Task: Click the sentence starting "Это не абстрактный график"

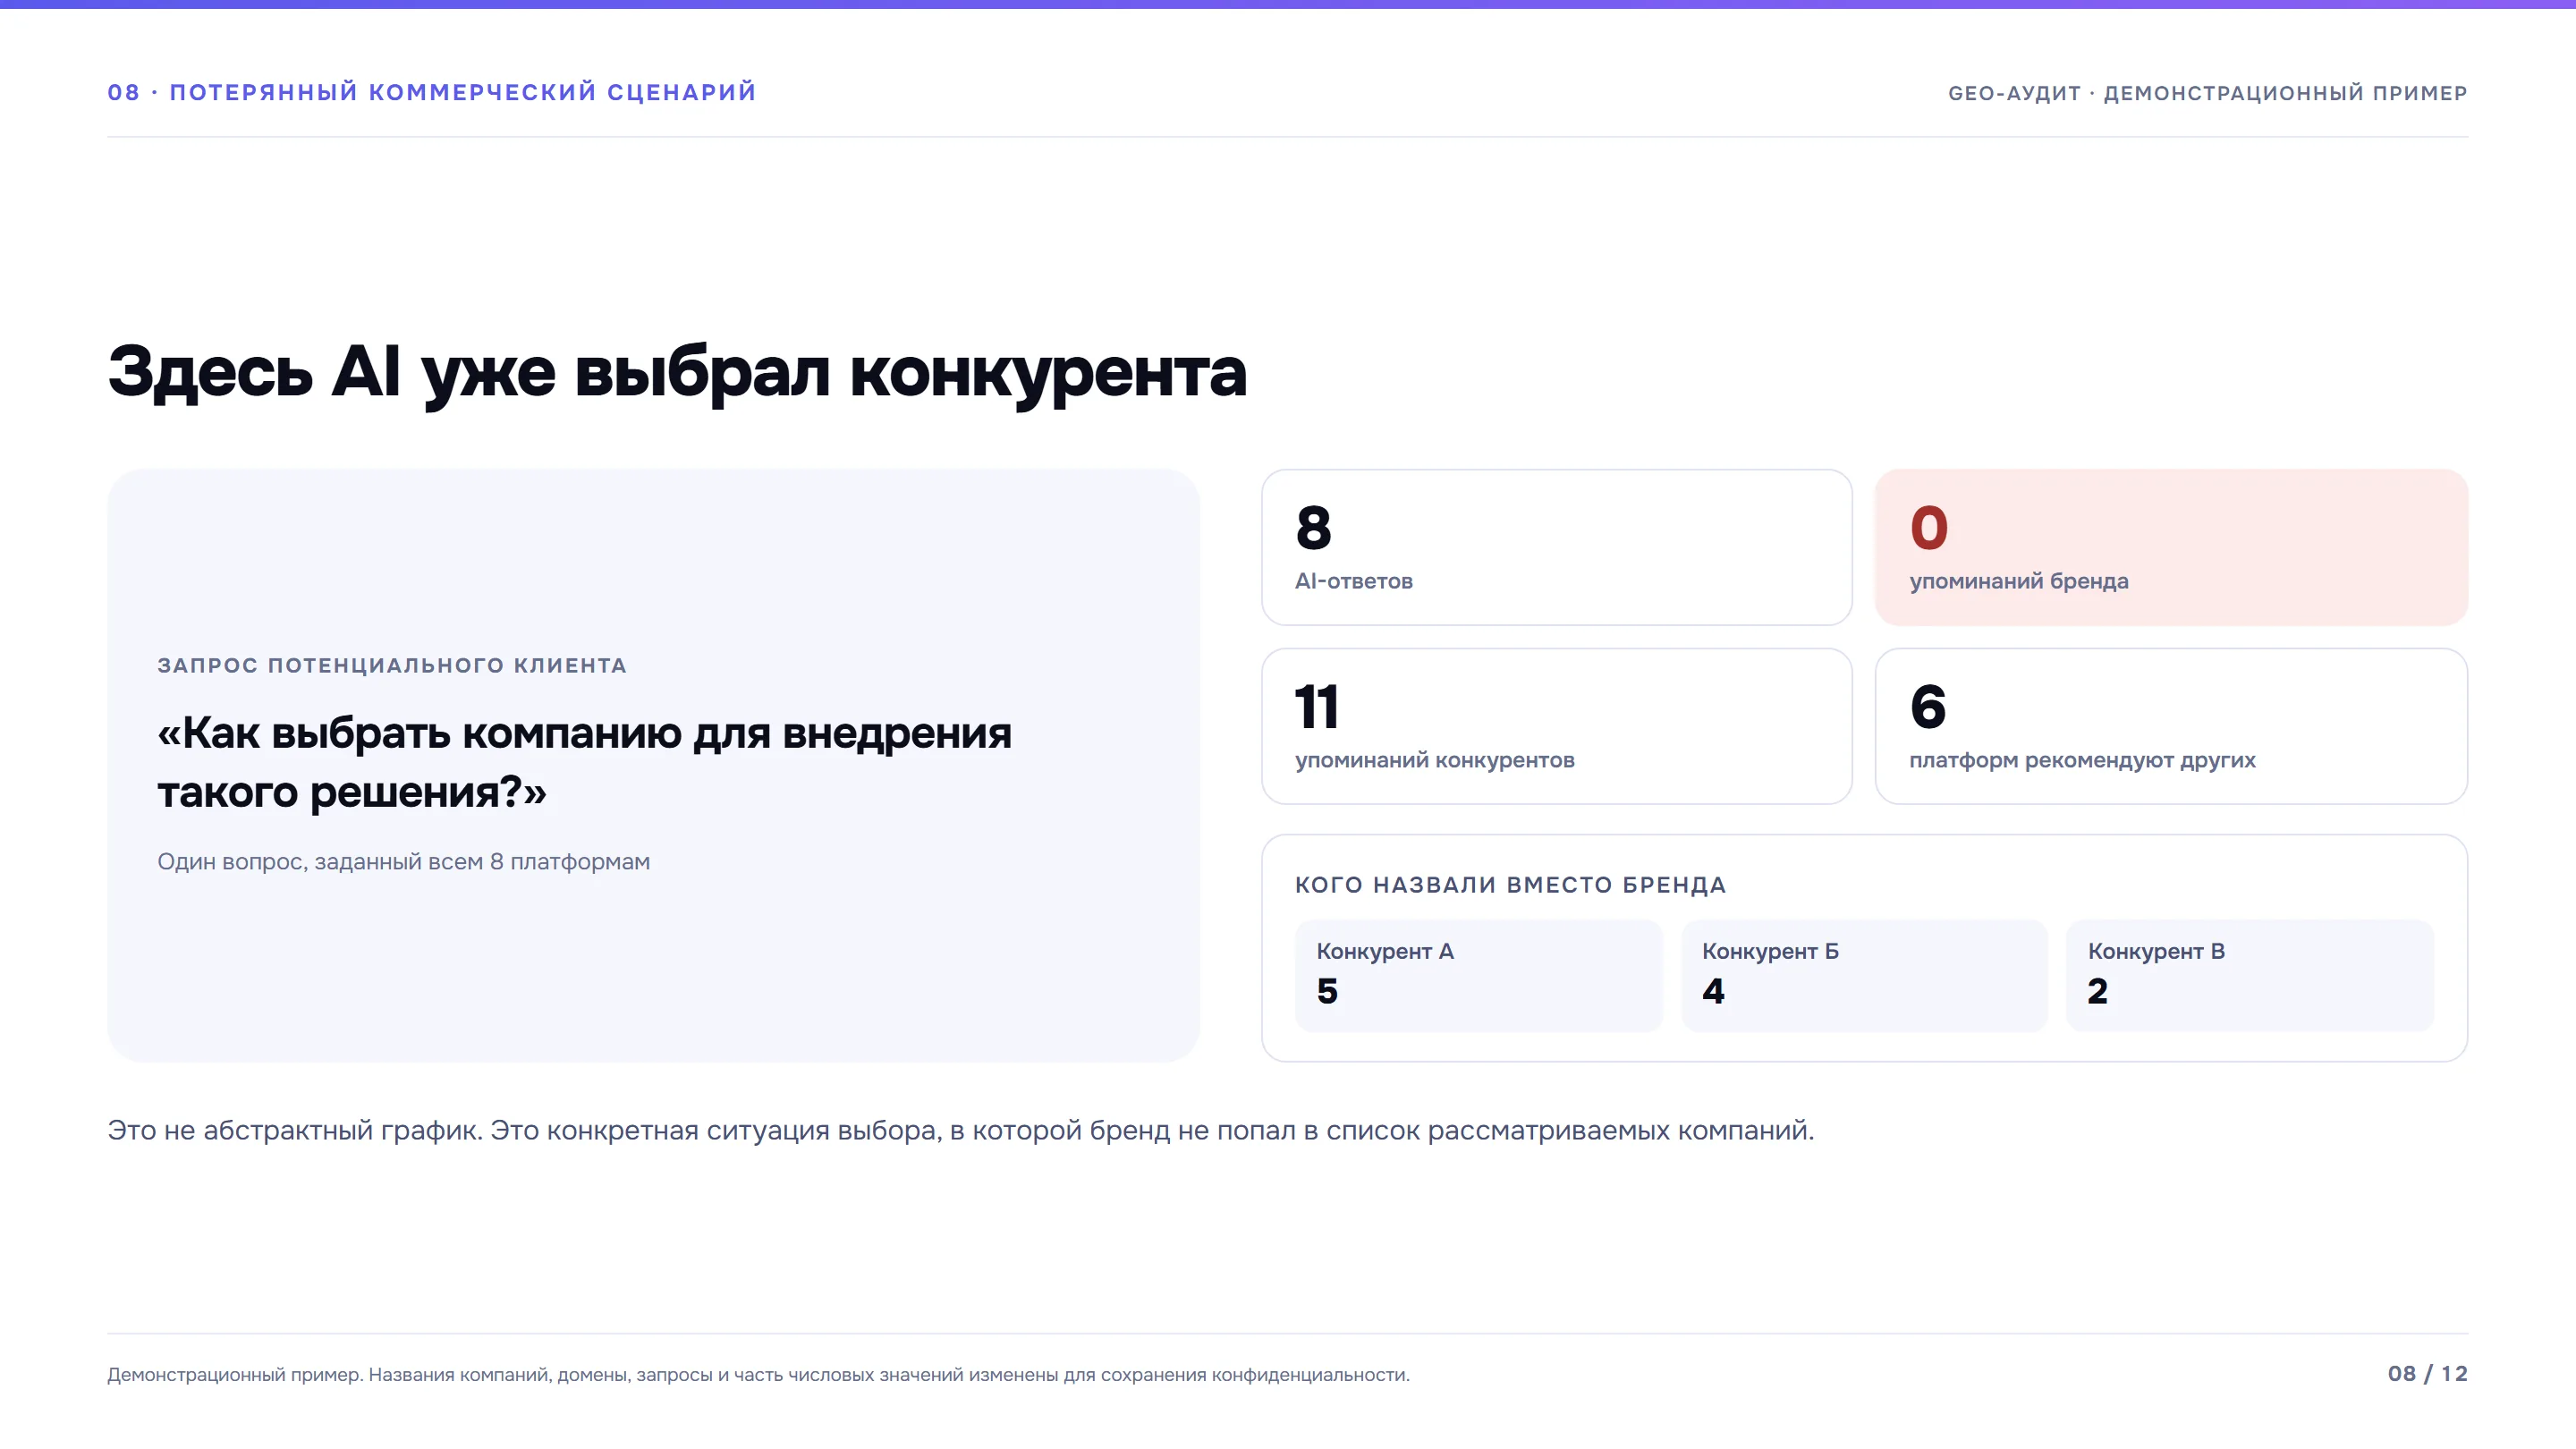Action: [x=960, y=1130]
